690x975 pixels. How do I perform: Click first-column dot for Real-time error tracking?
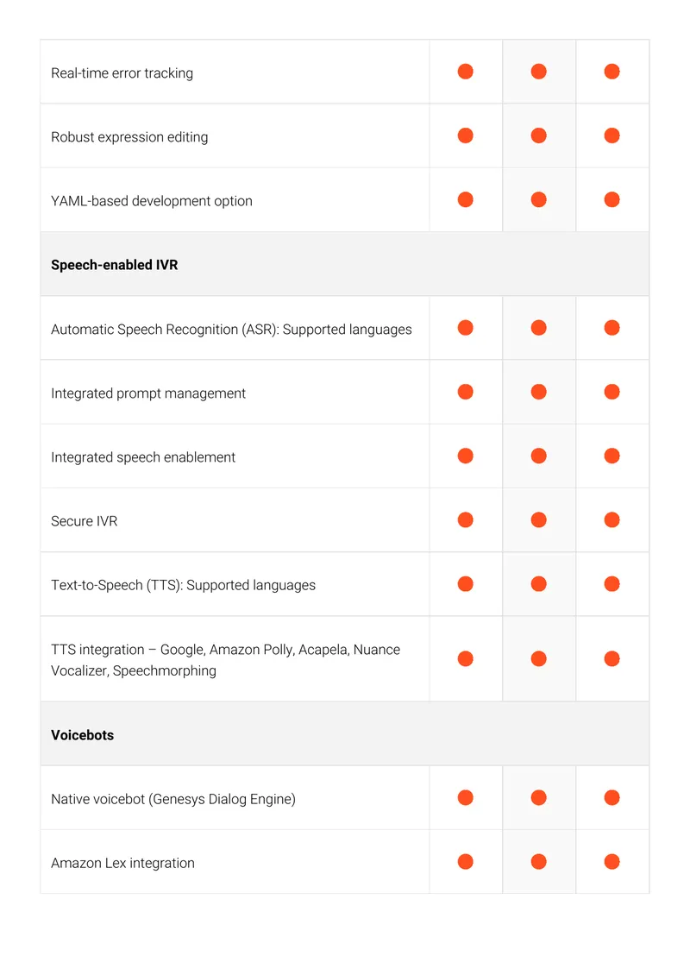[x=465, y=72]
